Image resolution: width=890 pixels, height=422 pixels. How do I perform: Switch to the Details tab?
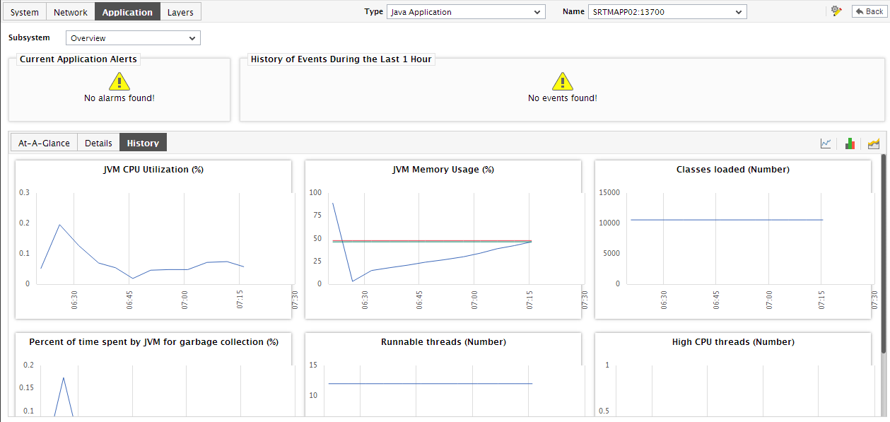tap(98, 143)
